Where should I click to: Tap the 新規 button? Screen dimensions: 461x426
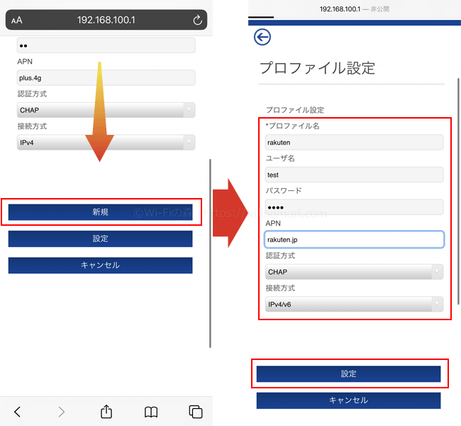click(100, 212)
